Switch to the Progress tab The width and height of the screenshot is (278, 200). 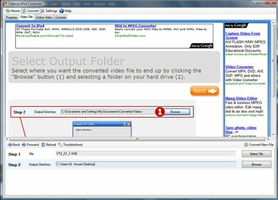[11, 18]
